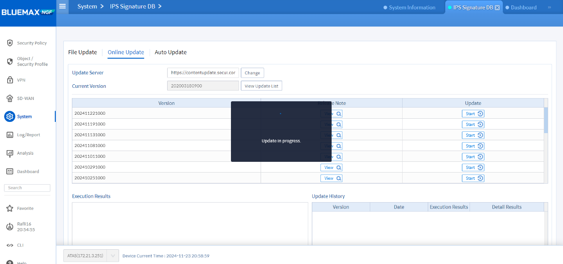
Task: Toggle the hamburger menu in header
Action: (62, 6)
